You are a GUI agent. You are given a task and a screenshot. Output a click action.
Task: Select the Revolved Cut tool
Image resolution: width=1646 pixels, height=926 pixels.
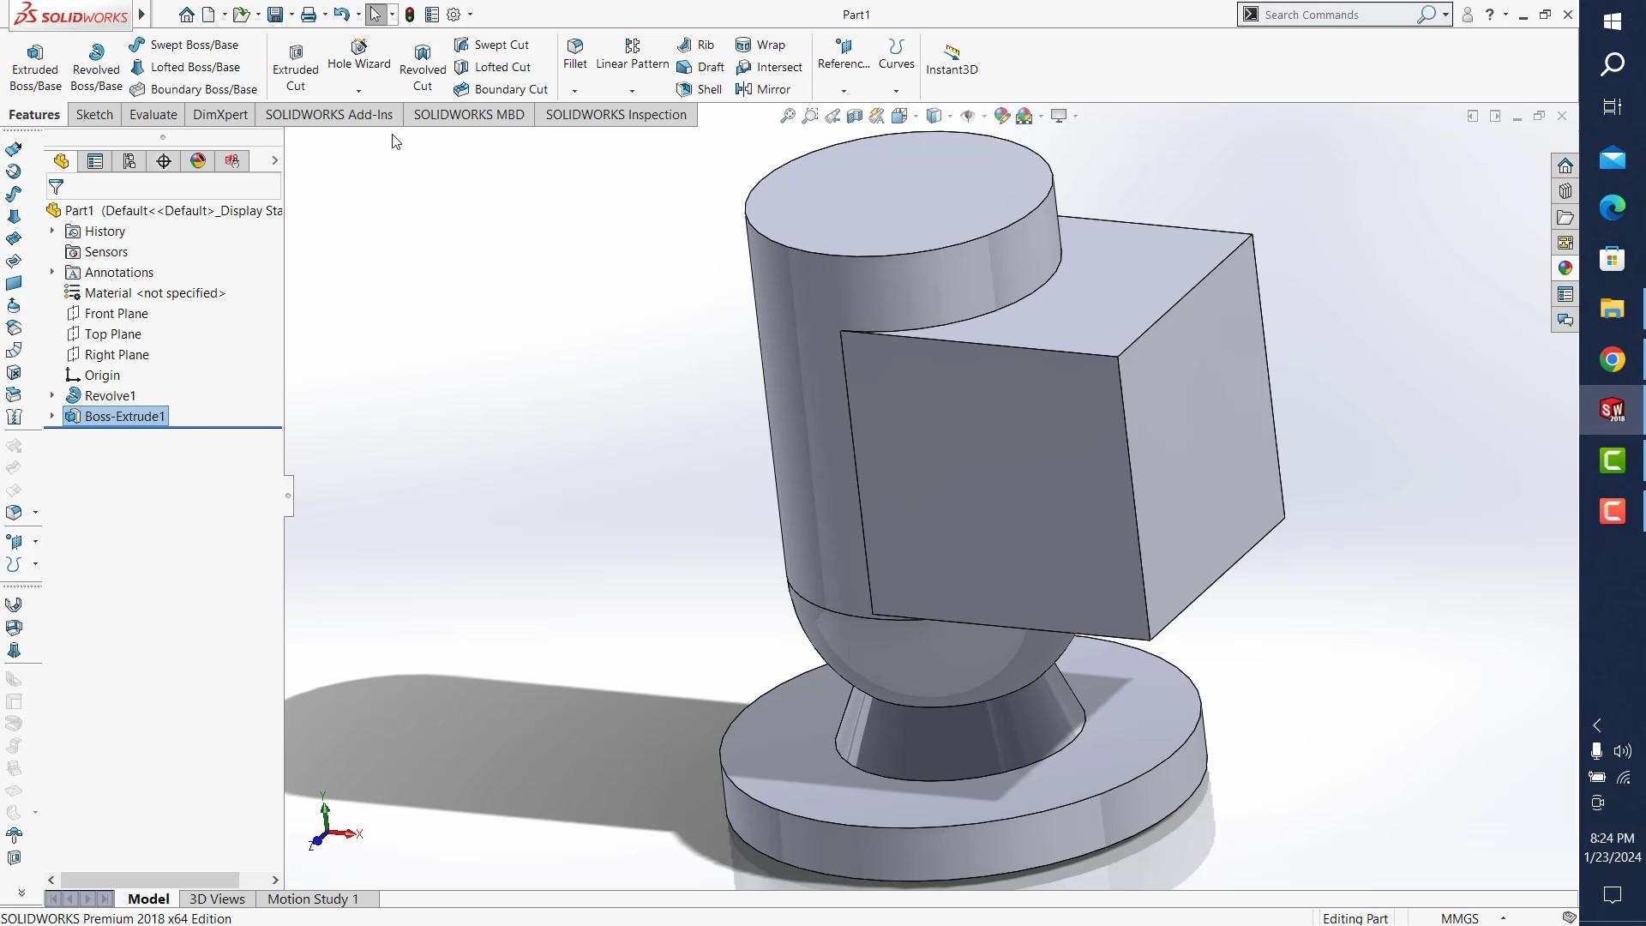(423, 67)
